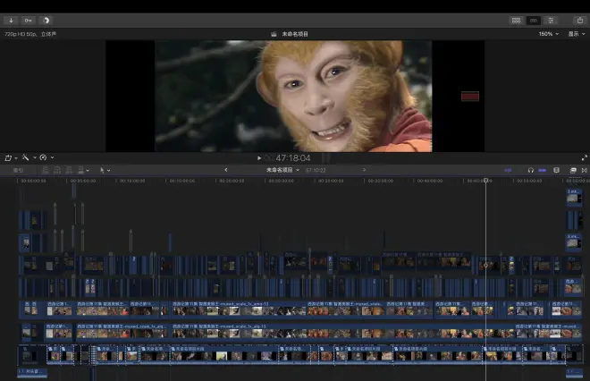This screenshot has height=381, width=590.
Task: Toggle the browser panel layout button
Action: tap(517, 20)
